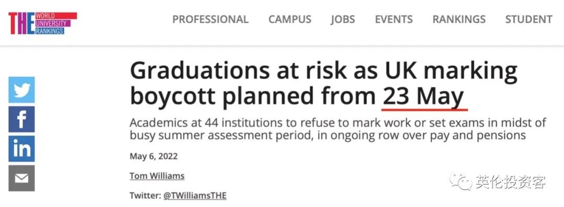Click the article headline about marking boycott
This screenshot has width=564, height=207.
(x=324, y=84)
